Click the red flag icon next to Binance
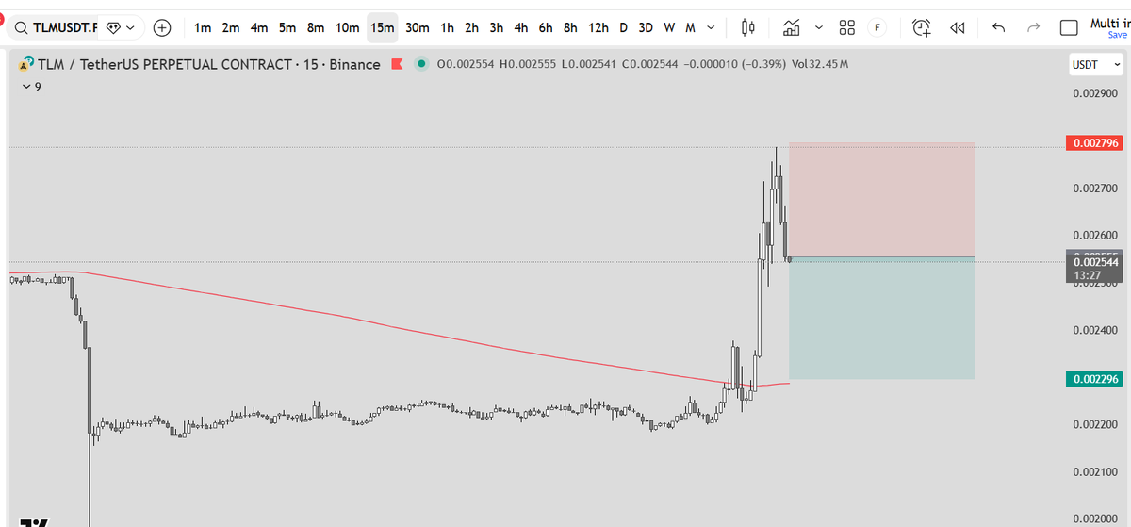This screenshot has width=1131, height=527. pos(397,64)
